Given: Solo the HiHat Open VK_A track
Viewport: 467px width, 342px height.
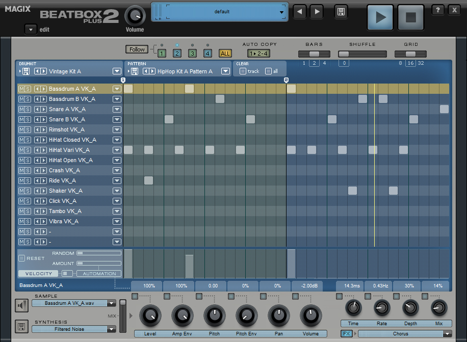Looking at the screenshot, I should tap(28, 161).
